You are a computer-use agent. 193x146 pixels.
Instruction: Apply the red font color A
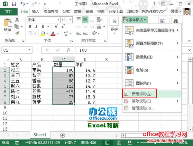tap(53, 33)
